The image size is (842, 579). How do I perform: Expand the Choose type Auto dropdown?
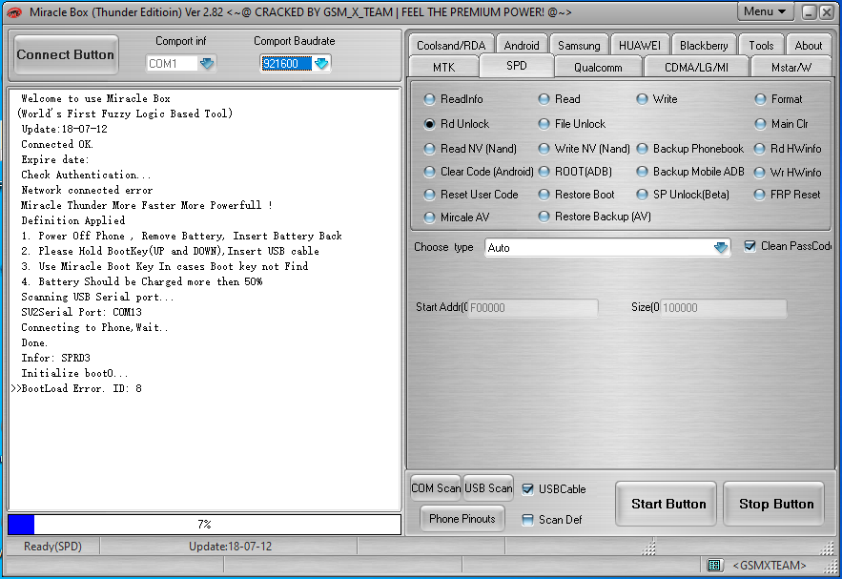point(721,248)
